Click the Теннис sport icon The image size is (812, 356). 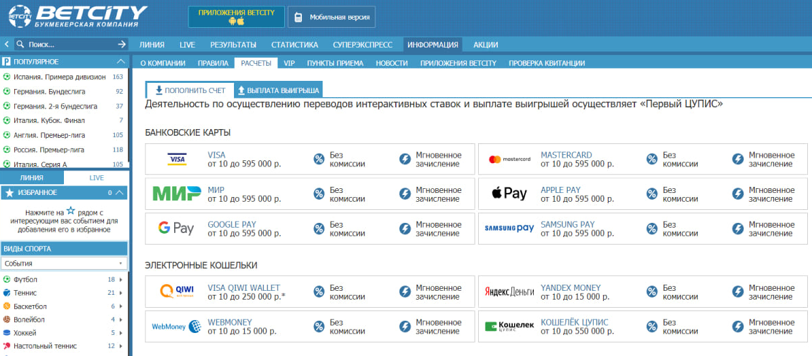click(7, 293)
